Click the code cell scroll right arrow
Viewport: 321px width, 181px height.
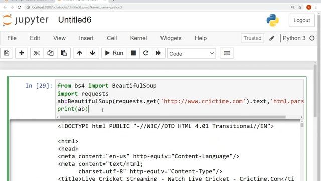[301, 117]
